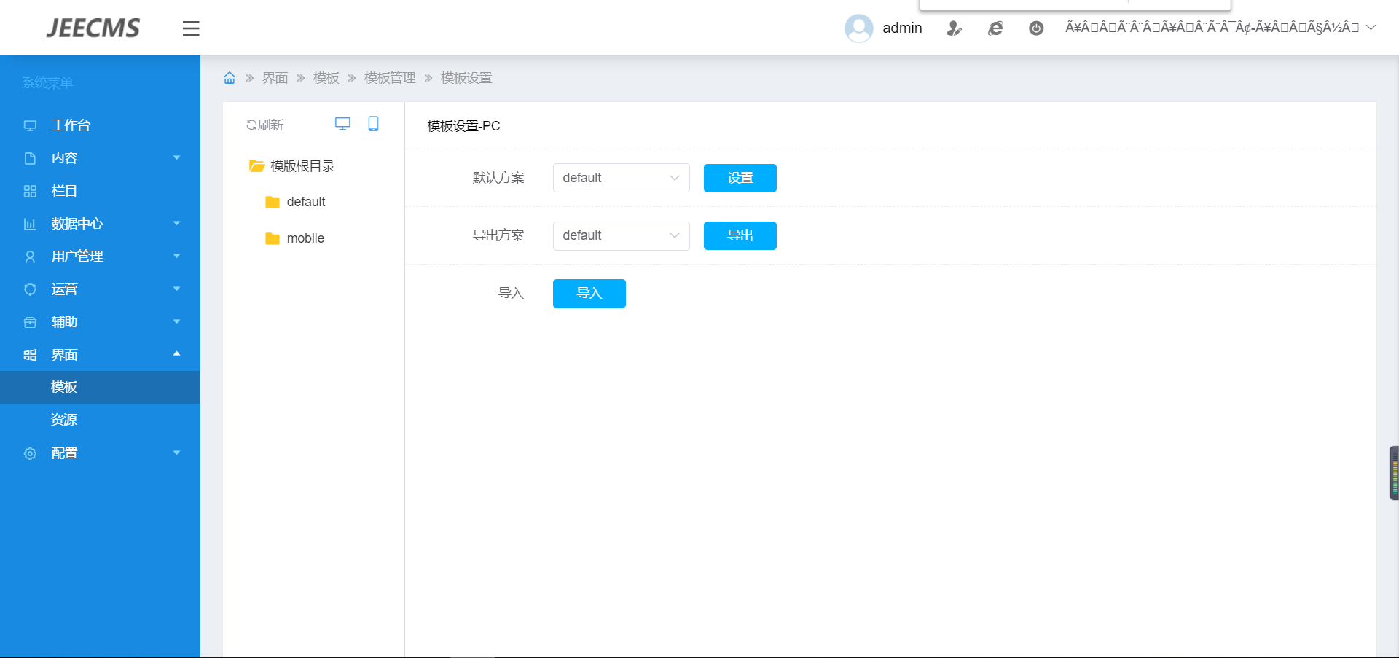1399x658 pixels.
Task: Click the 栏目 grid icon in sidebar
Action: point(30,191)
